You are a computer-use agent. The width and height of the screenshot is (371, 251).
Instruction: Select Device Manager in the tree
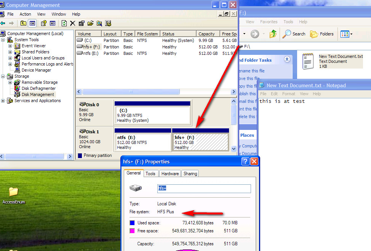[x=36, y=70]
